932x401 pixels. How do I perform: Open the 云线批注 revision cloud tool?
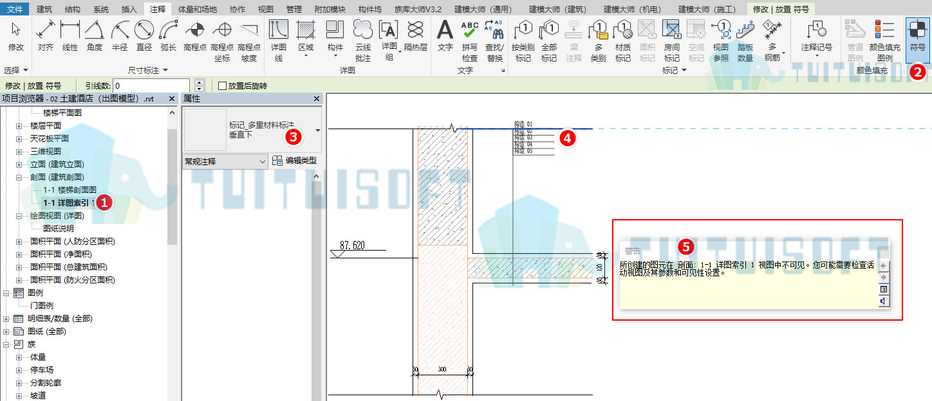363,40
